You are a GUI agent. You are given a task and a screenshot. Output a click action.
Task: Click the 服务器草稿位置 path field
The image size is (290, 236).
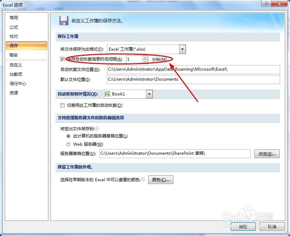click(175, 154)
